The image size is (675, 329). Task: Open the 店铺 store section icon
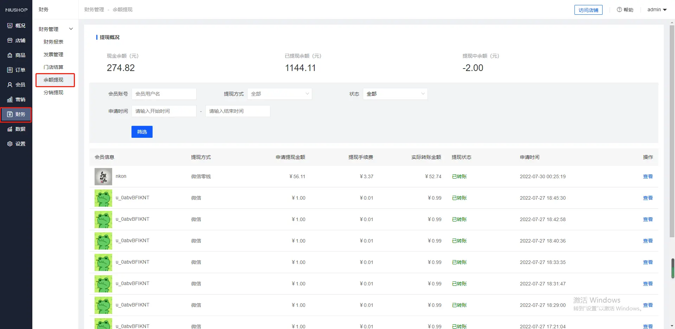(10, 40)
